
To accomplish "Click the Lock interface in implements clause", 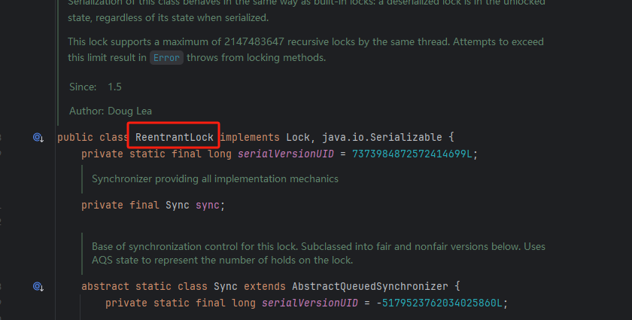I will coord(298,137).
